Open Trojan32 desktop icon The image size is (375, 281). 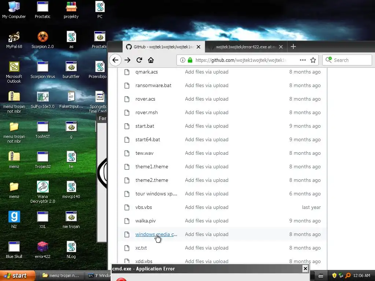42,160
